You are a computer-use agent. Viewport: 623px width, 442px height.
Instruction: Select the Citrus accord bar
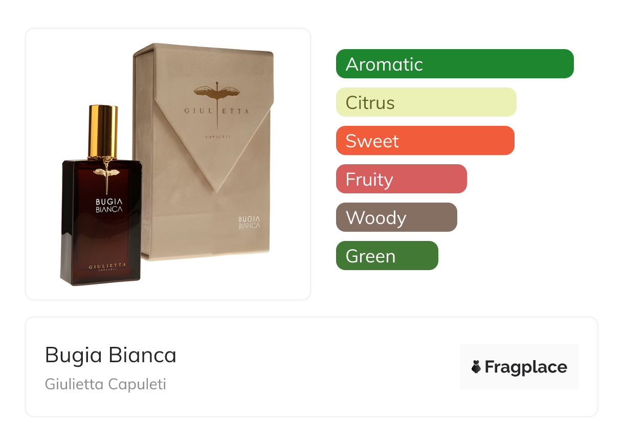(x=426, y=102)
